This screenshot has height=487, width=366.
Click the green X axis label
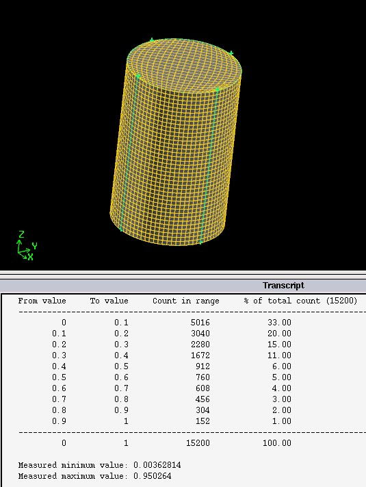[30, 257]
